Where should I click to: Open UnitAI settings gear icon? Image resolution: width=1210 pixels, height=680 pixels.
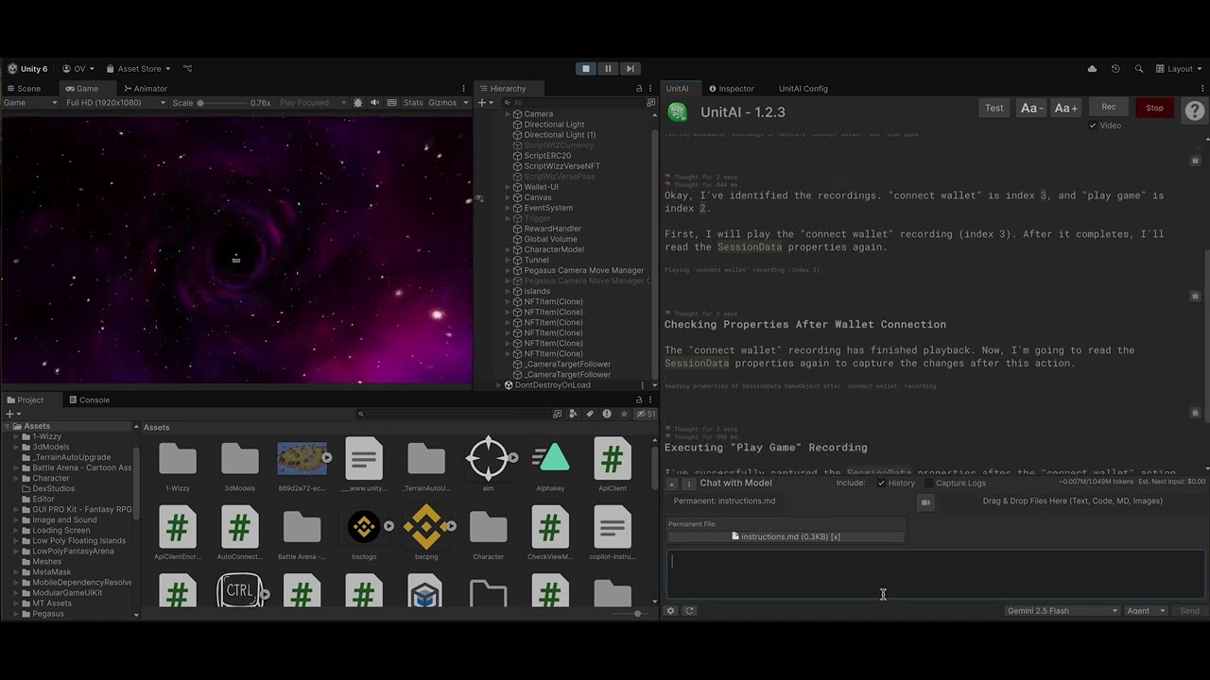pyautogui.click(x=671, y=611)
